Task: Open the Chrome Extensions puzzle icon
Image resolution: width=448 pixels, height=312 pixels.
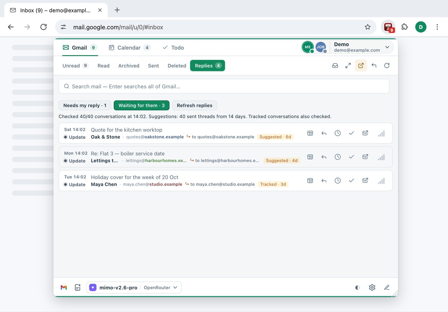Action: pos(405,27)
